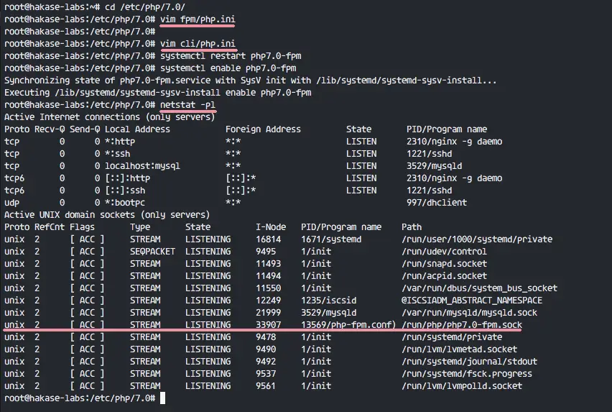Click the 'SEQPACKET' type entry
Image resolution: width=612 pixels, height=412 pixels.
point(152,252)
